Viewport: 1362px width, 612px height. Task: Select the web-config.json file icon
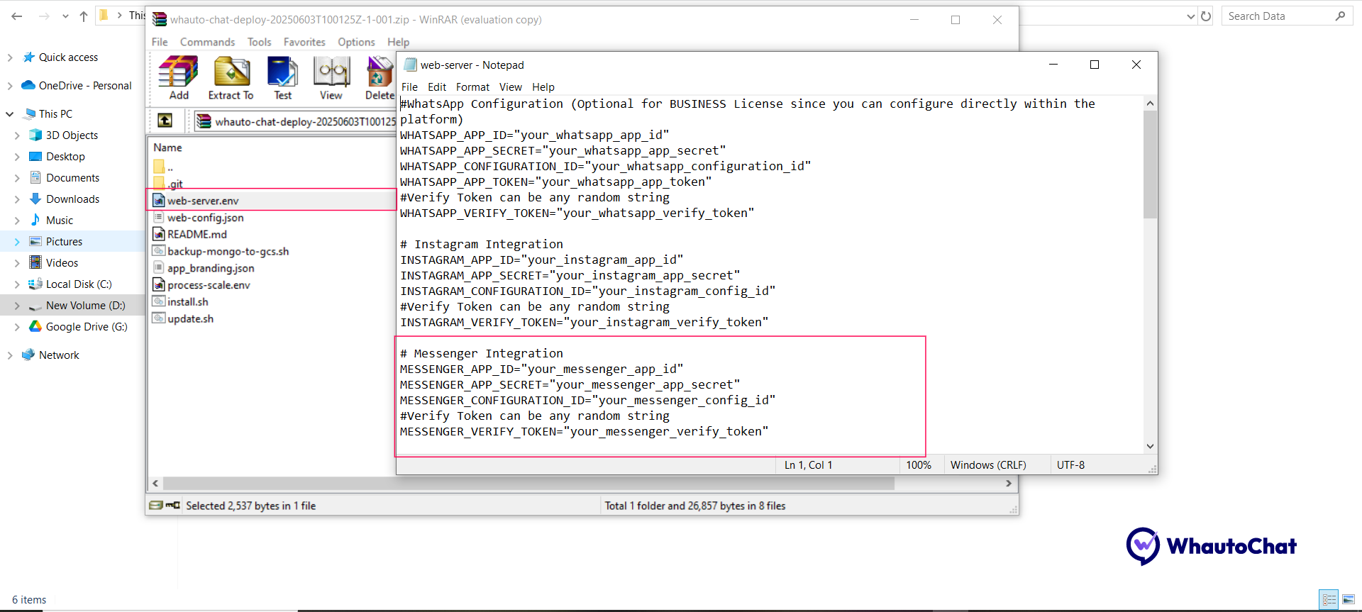tap(159, 217)
